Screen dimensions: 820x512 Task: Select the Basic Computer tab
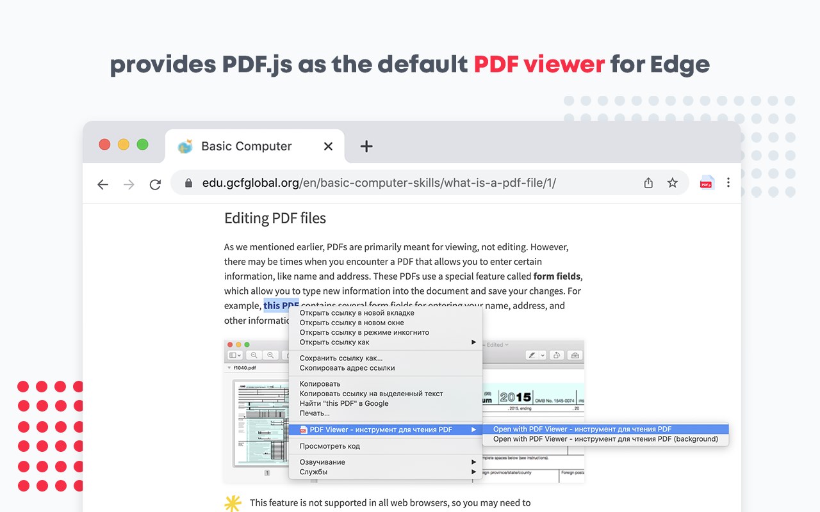(254, 147)
